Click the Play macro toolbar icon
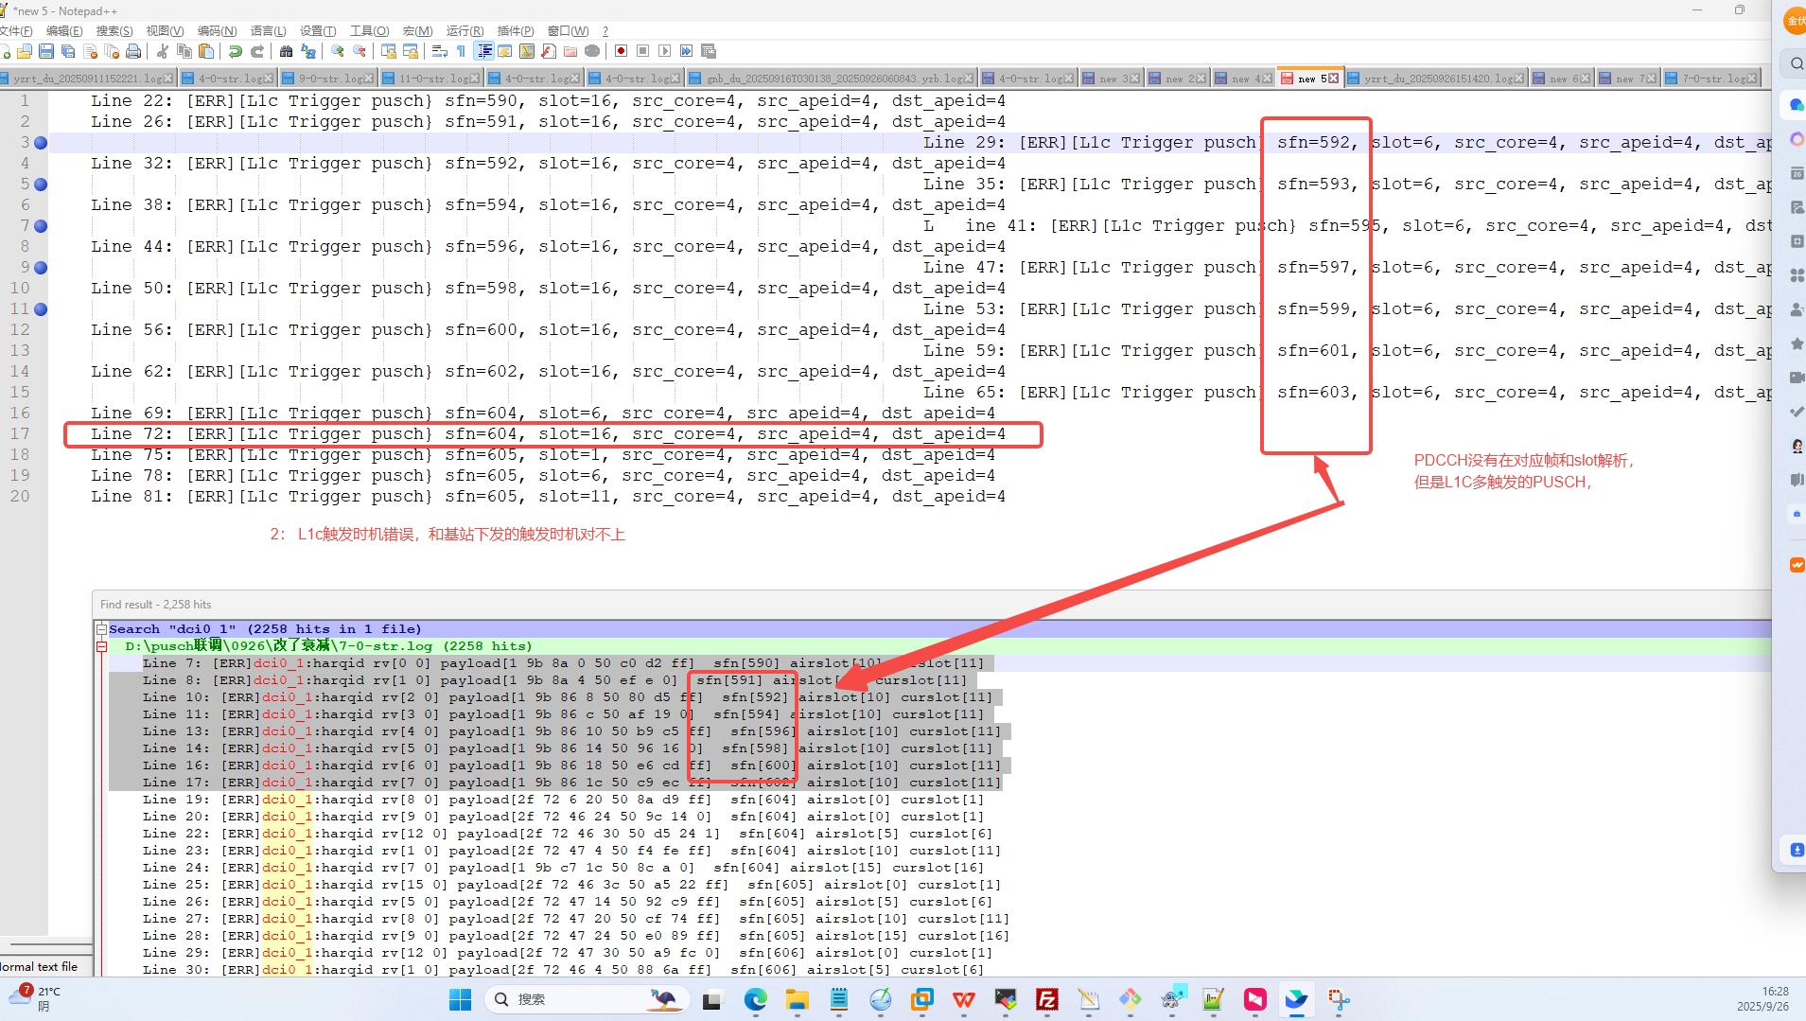The height and width of the screenshot is (1021, 1806). pyautogui.click(x=664, y=51)
